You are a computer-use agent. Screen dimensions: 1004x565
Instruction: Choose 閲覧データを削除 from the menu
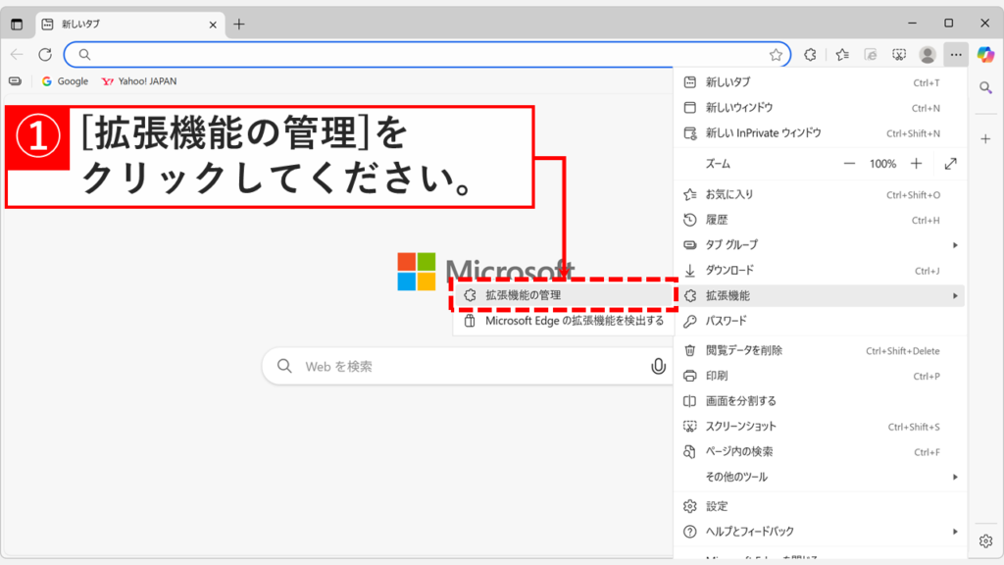(x=743, y=350)
